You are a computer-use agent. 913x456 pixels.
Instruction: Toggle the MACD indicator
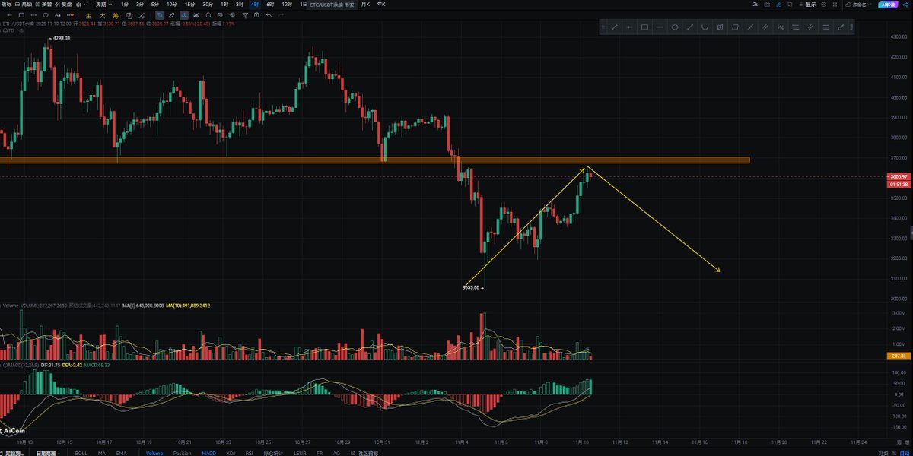point(208,453)
